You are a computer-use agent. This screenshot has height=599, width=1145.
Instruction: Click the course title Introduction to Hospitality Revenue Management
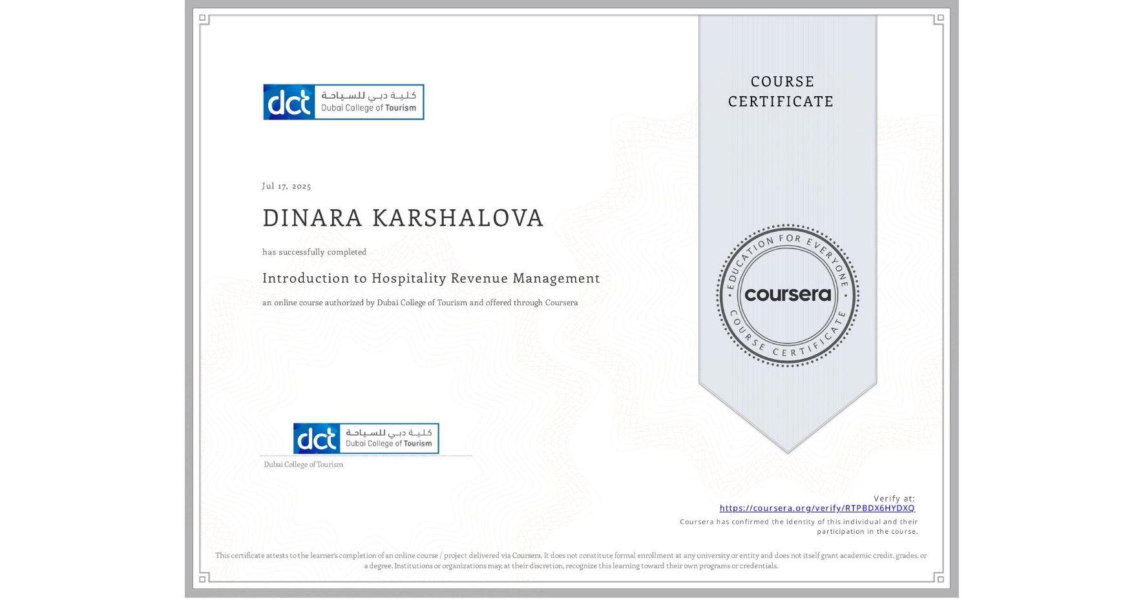click(x=431, y=278)
